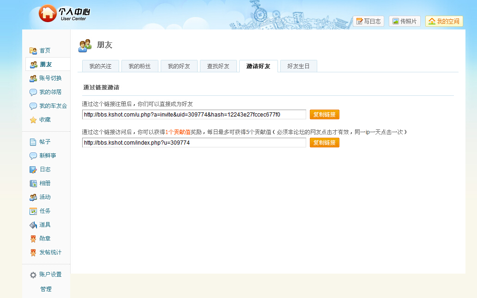This screenshot has width=477, height=298.
Task: Click the 任务 calendar icon
Action: (33, 211)
